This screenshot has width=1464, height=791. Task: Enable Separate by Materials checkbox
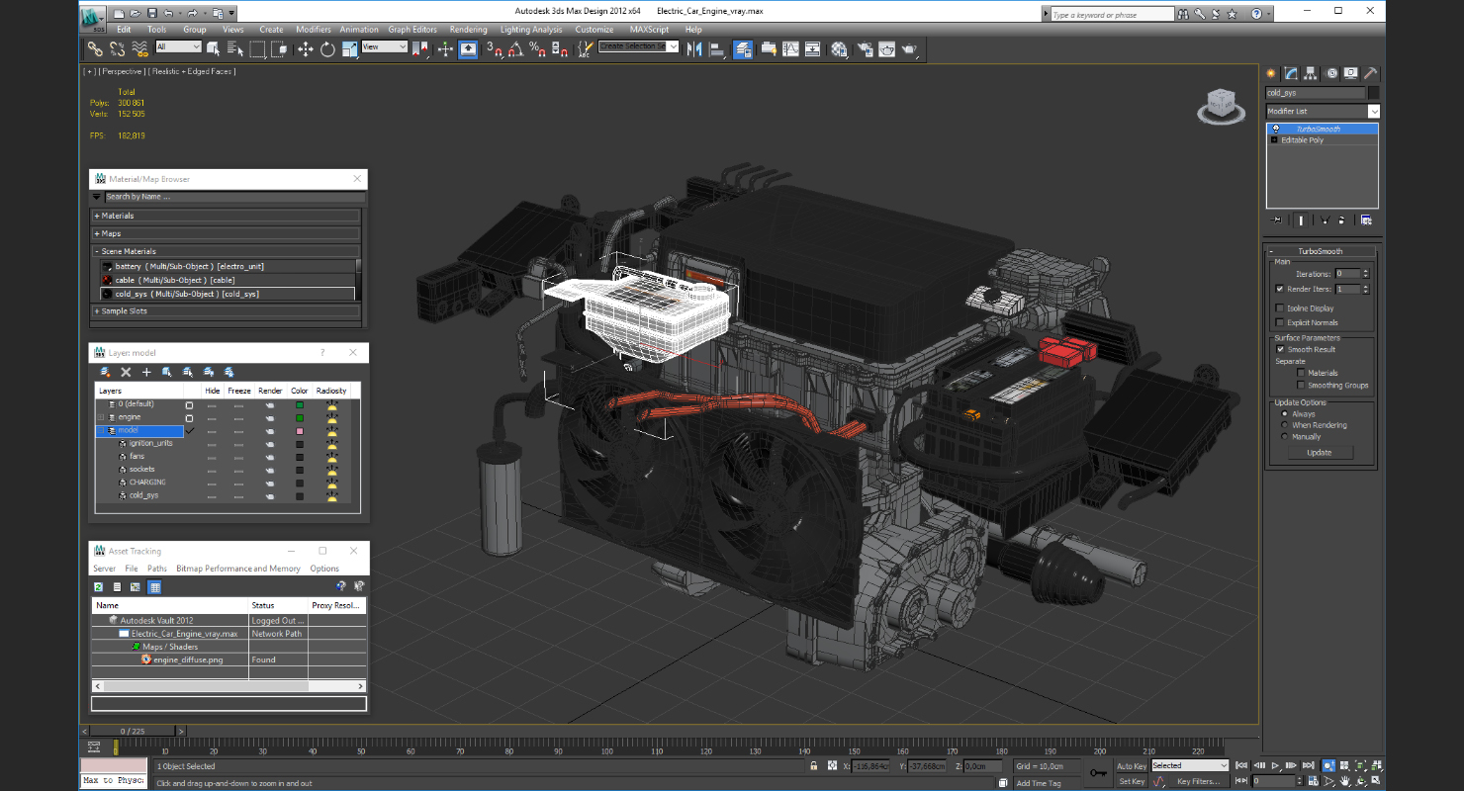click(x=1301, y=373)
